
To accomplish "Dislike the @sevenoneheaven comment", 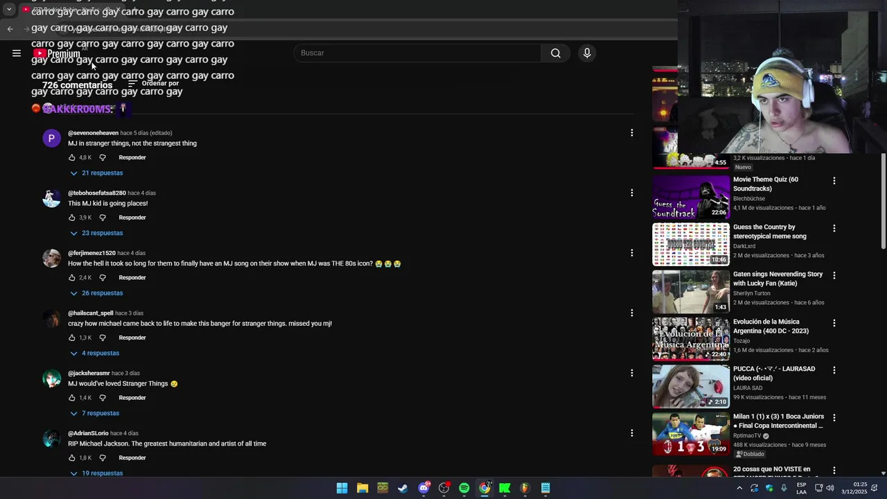I will coord(103,157).
